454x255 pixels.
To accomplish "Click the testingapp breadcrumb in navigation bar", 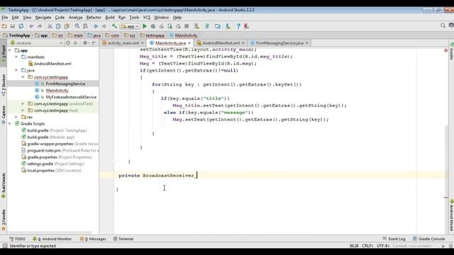I will click(x=153, y=35).
